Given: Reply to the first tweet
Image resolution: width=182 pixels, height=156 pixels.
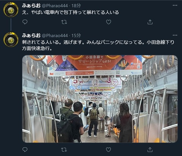Looking at the screenshot, I should [x=25, y=22].
